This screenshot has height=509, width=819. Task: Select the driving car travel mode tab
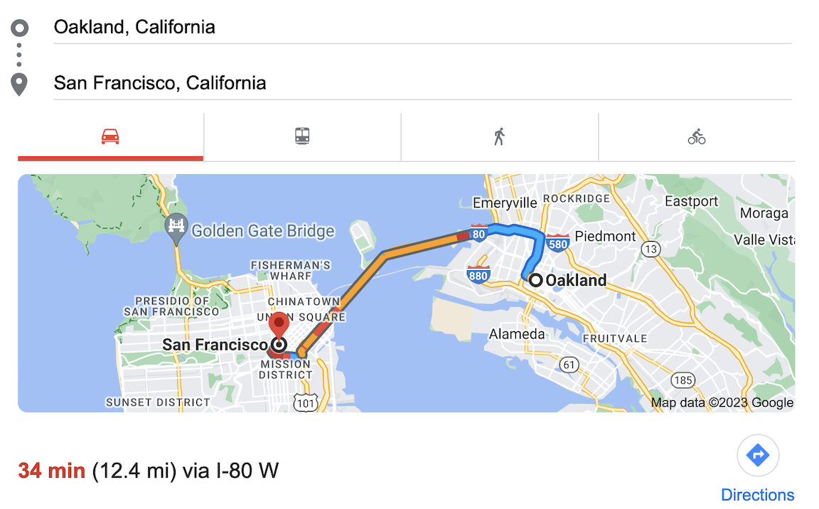click(x=110, y=136)
